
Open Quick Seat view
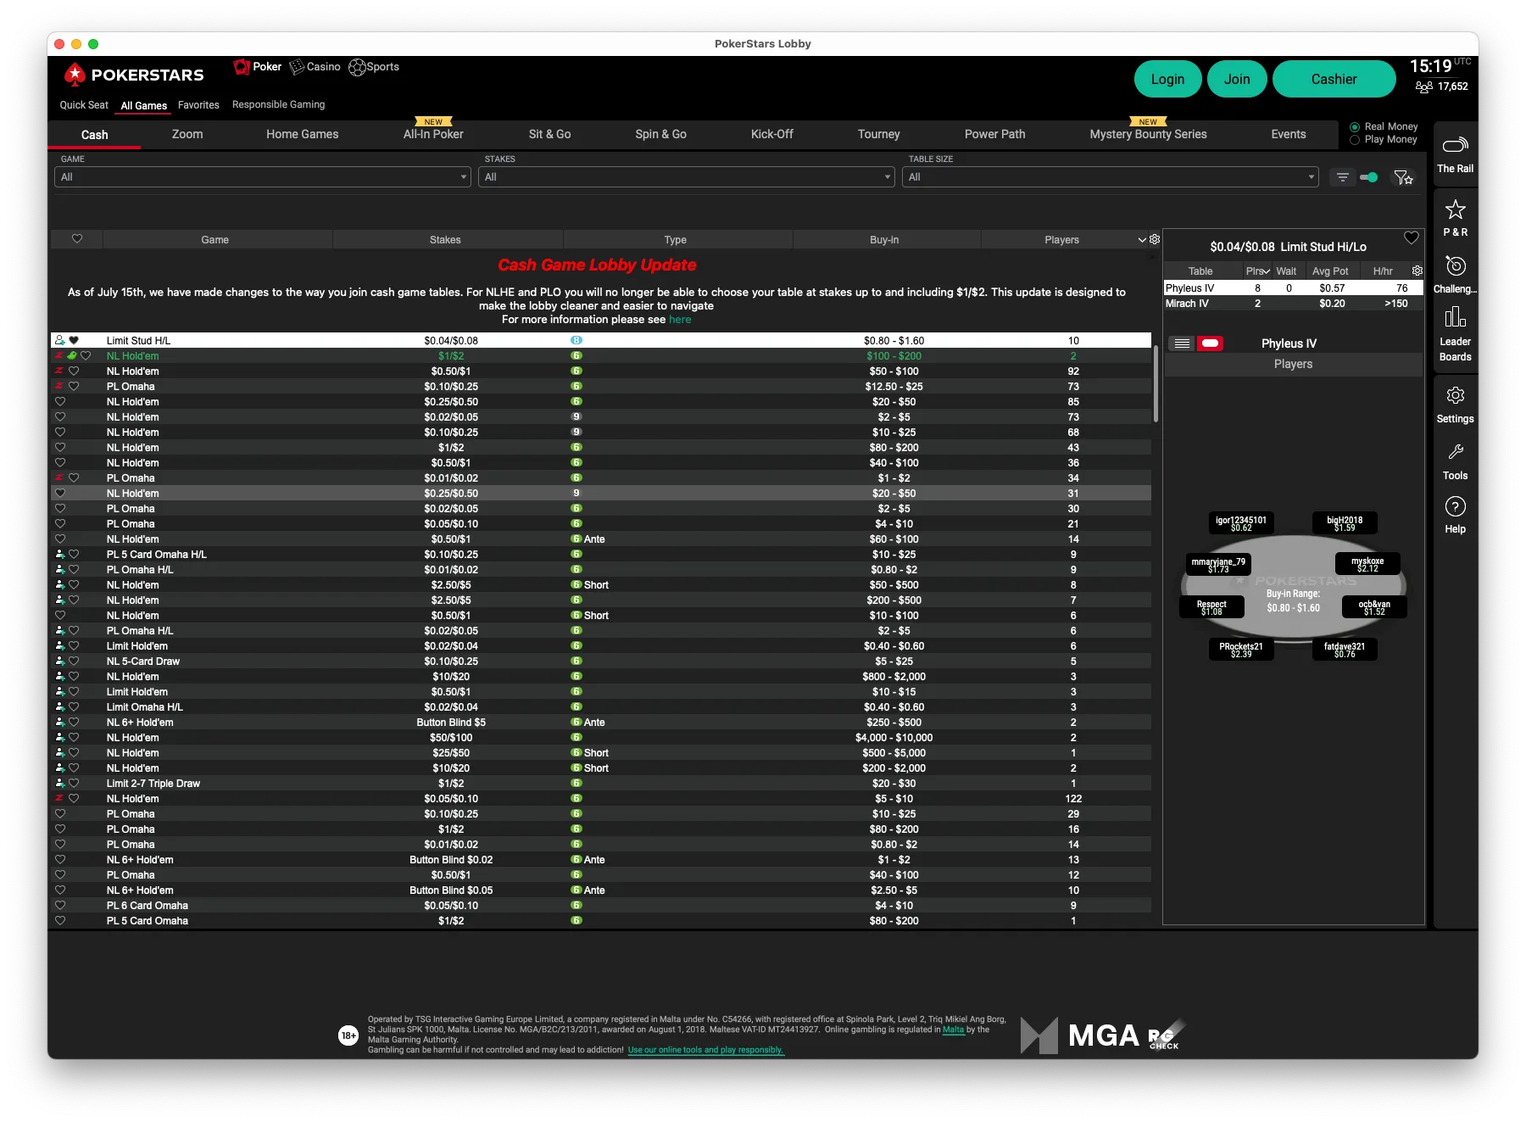84,105
